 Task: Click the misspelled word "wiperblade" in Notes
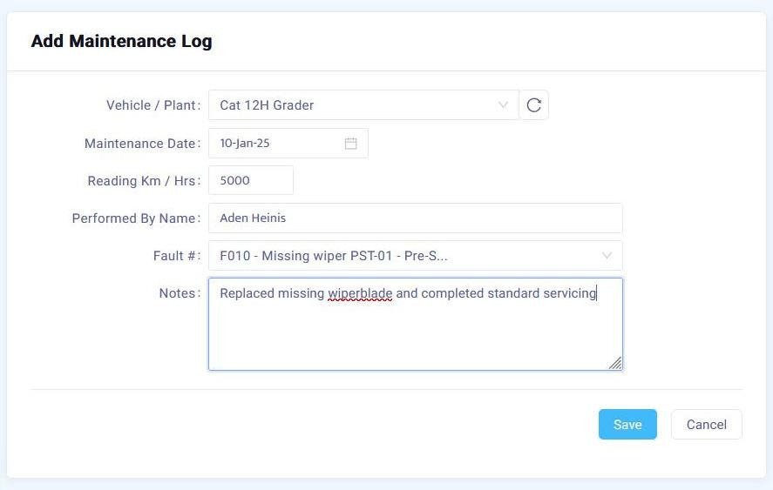point(360,294)
